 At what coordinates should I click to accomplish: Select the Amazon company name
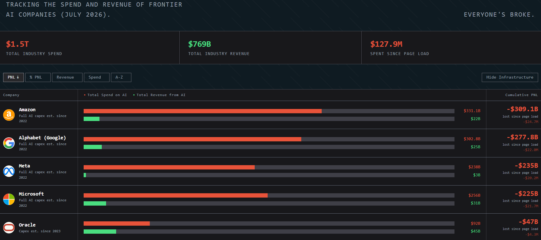[27, 110]
